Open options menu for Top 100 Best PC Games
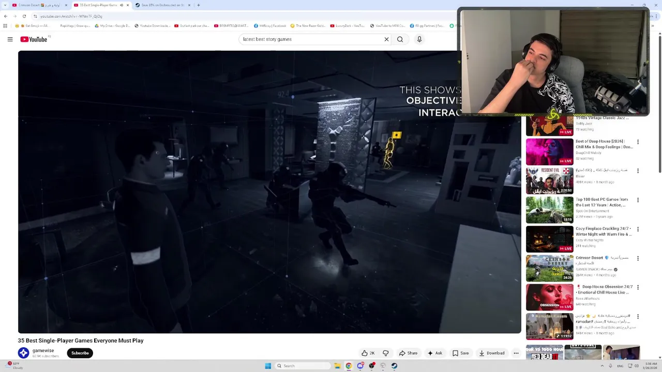The width and height of the screenshot is (662, 372). tap(638, 200)
